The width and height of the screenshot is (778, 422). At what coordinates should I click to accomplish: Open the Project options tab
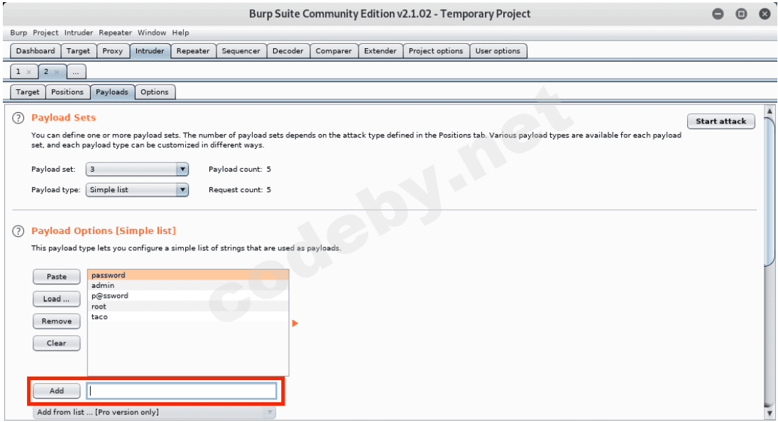(x=436, y=51)
